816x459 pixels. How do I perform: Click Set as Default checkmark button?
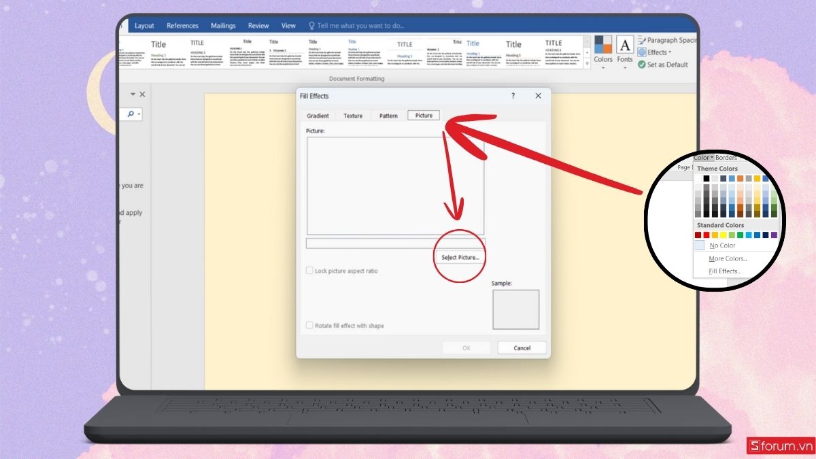coord(663,65)
